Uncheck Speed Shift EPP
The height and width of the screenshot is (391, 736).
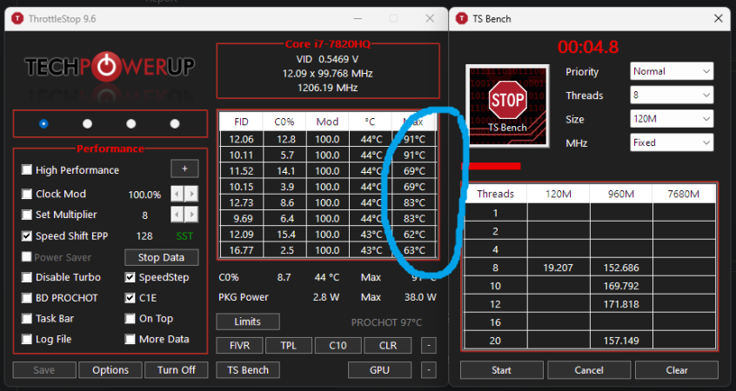27,235
